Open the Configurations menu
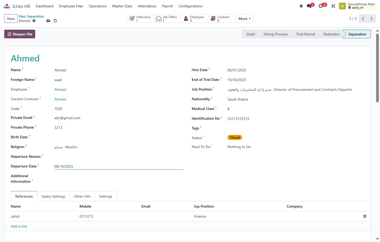This screenshot has width=380, height=242. 190,6
